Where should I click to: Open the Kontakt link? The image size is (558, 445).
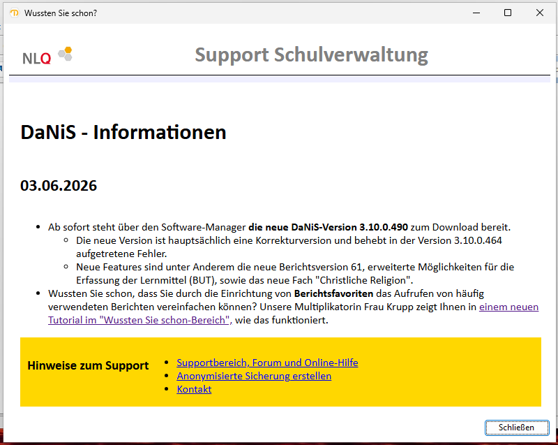(x=194, y=389)
